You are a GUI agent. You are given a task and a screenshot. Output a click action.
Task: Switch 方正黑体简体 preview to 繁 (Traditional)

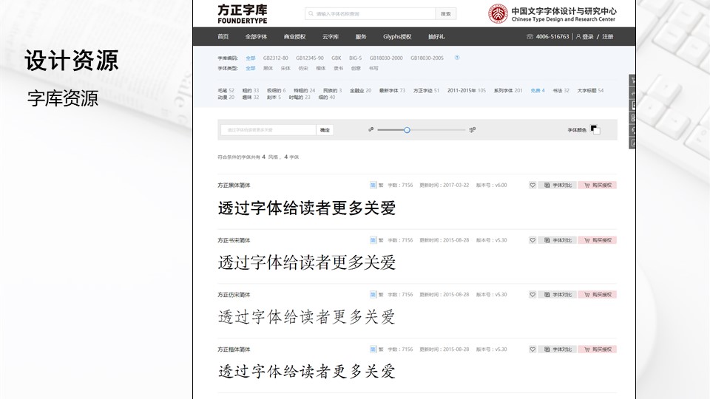pos(381,185)
